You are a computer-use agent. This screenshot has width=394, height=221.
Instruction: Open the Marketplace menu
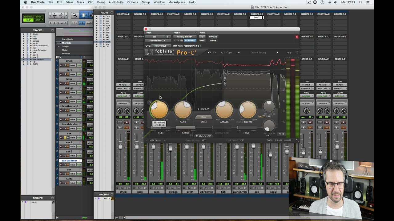tap(177, 2)
